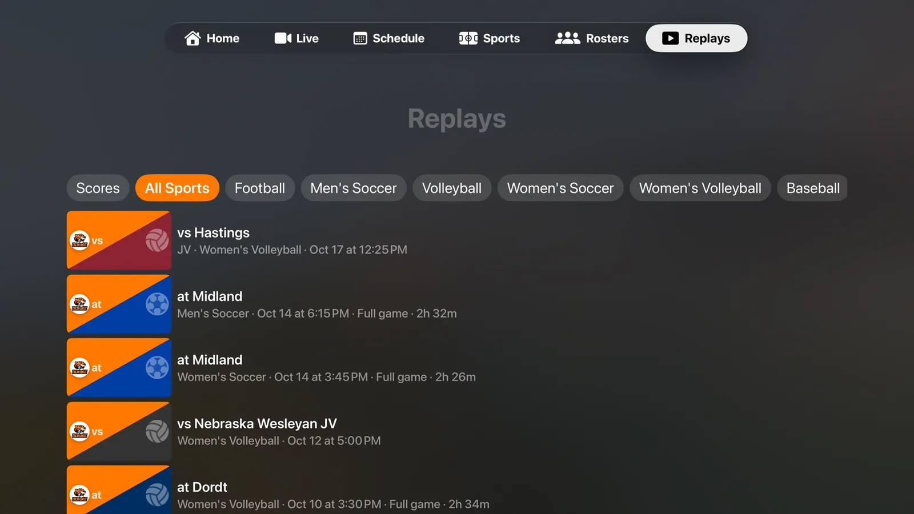Screen dimensions: 914x514
Task: Click the Rosters people icon
Action: point(567,38)
